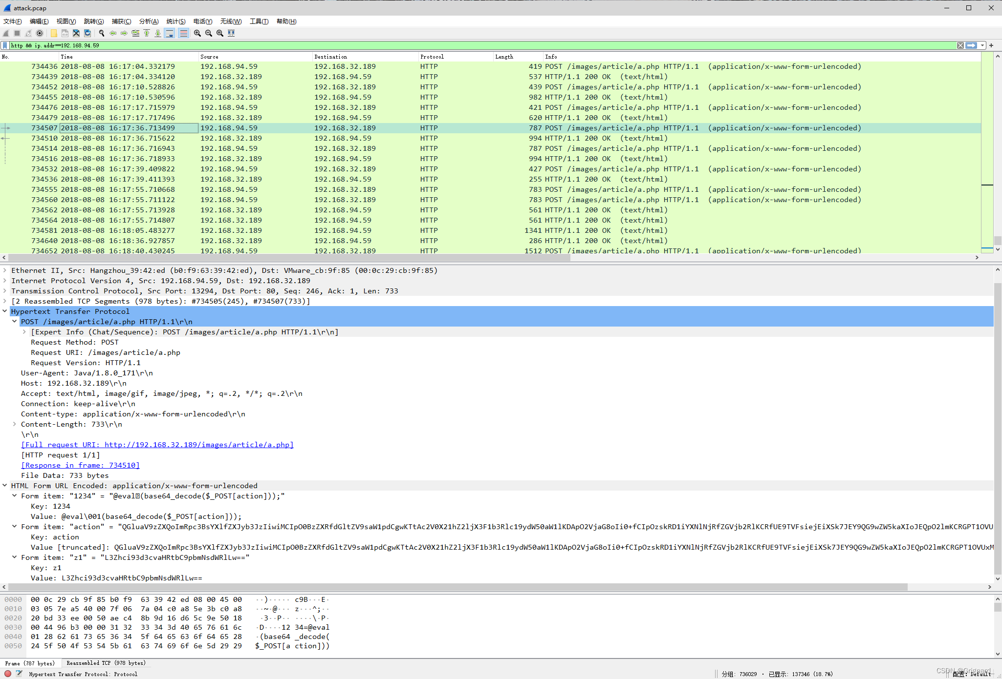Viewport: 1002px width, 679px height.
Task: Follow the Response in frame 734510 link
Action: [x=80, y=465]
